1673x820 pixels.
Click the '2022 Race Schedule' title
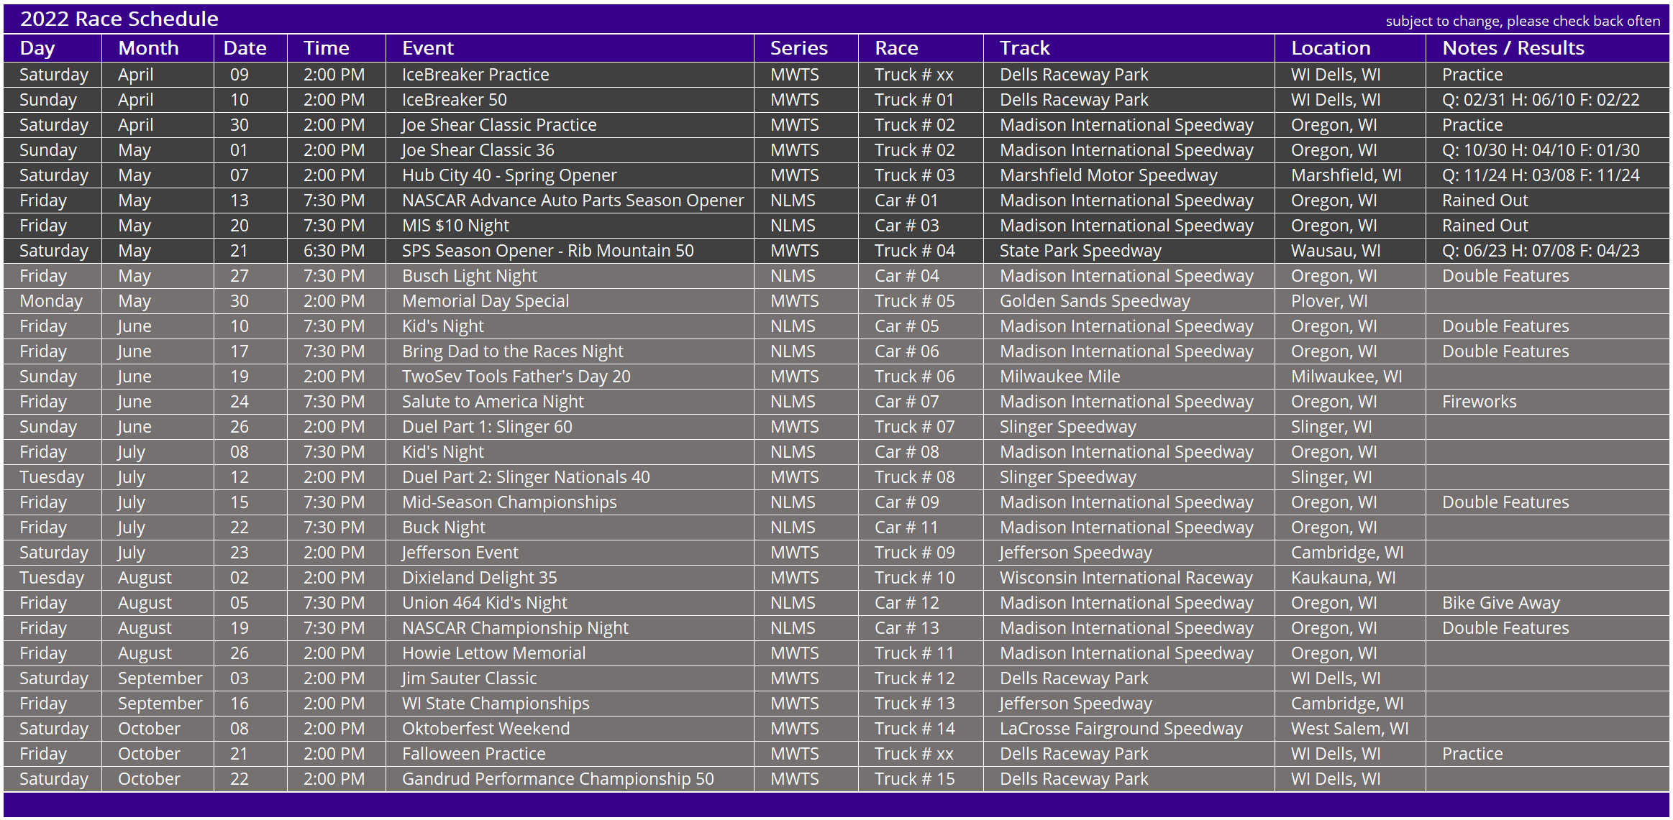(119, 19)
